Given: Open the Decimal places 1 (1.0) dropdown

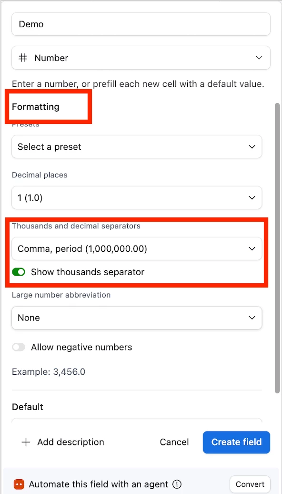Looking at the screenshot, I should [137, 198].
